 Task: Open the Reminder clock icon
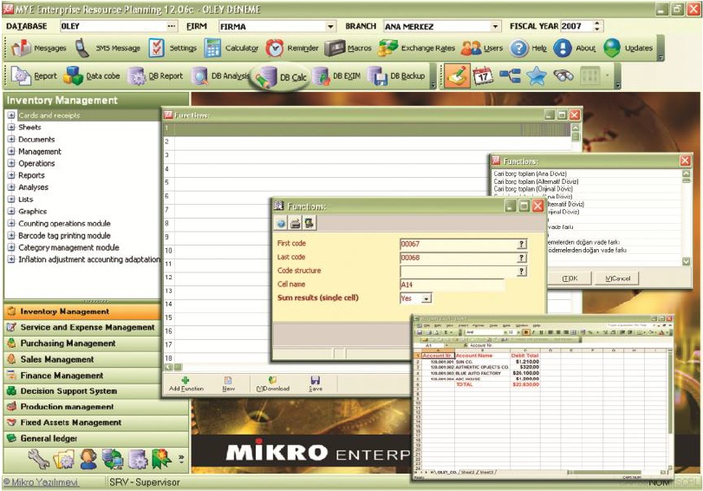coord(292,48)
